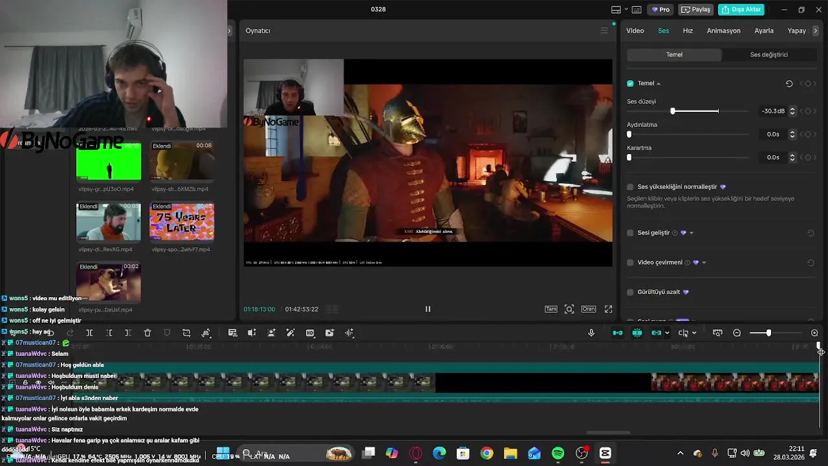The height and width of the screenshot is (466, 828).
Task: Reset the Temel audio settings
Action: 789,83
